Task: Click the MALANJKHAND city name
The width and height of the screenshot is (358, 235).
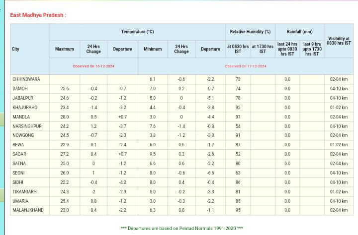Action: pyautogui.click(x=27, y=211)
